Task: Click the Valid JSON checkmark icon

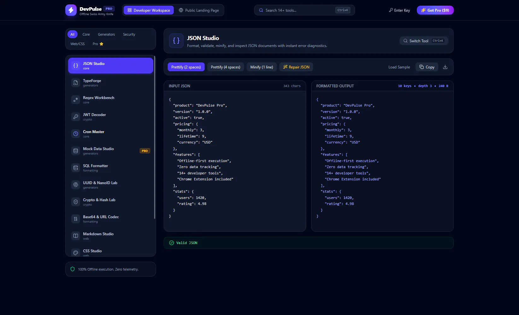Action: [x=172, y=243]
